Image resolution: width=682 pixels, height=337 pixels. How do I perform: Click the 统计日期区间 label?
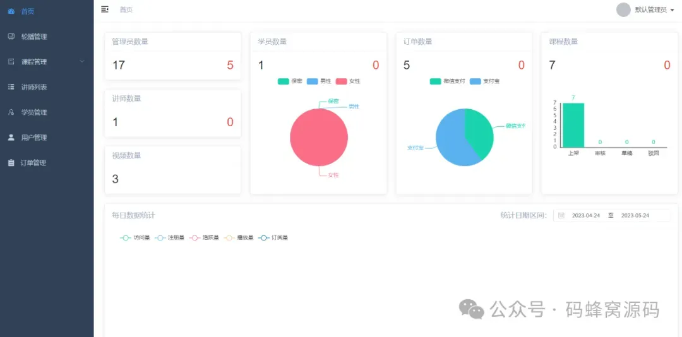click(x=523, y=215)
